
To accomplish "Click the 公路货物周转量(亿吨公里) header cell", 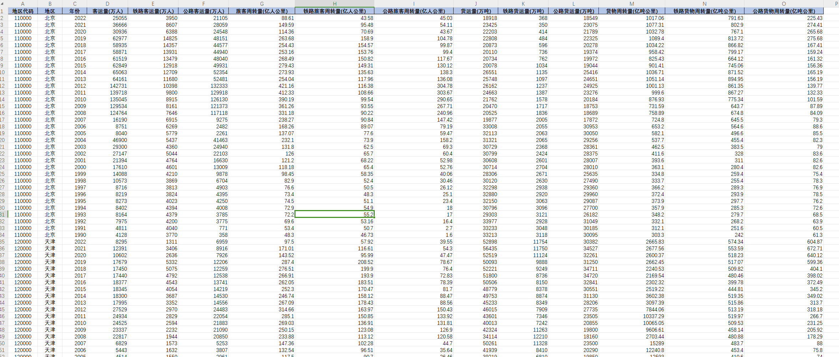I will [x=784, y=11].
